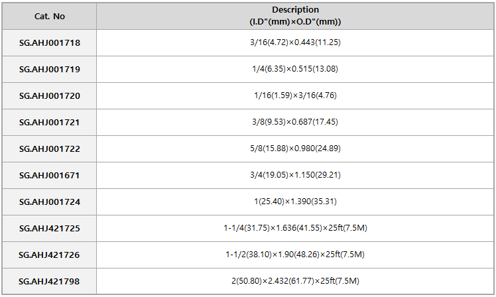Select catalog number SG.AHJ001718

50,42
